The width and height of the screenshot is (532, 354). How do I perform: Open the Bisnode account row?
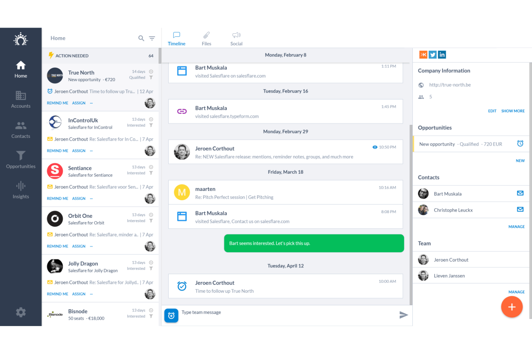tap(100, 314)
